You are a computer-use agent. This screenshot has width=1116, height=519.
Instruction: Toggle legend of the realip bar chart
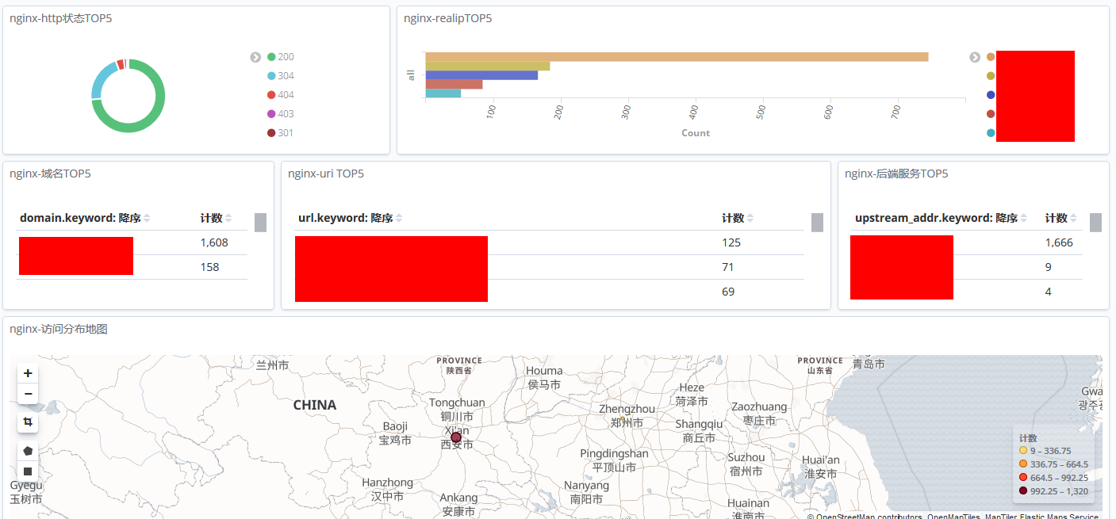tap(975, 57)
